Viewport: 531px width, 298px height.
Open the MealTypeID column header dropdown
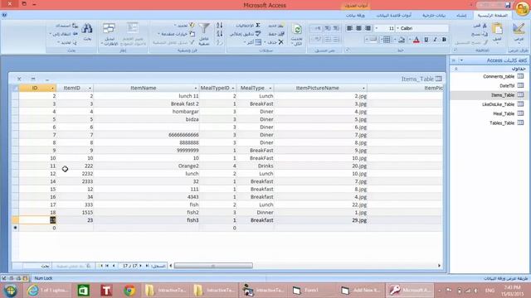click(233, 89)
